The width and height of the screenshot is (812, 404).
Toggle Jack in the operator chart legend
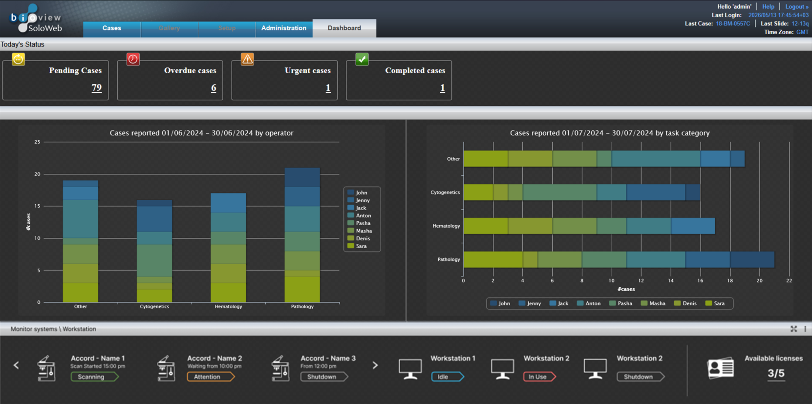coord(357,208)
